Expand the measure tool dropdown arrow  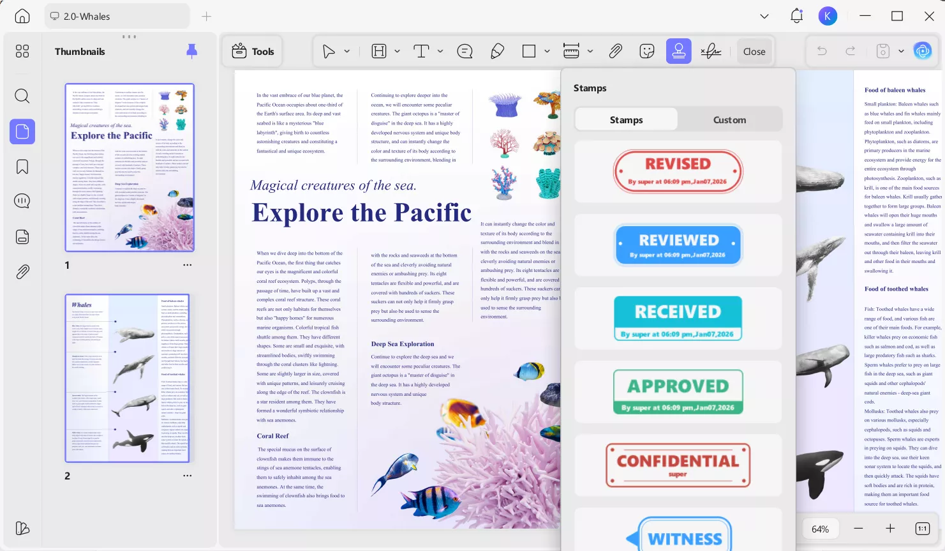click(590, 52)
